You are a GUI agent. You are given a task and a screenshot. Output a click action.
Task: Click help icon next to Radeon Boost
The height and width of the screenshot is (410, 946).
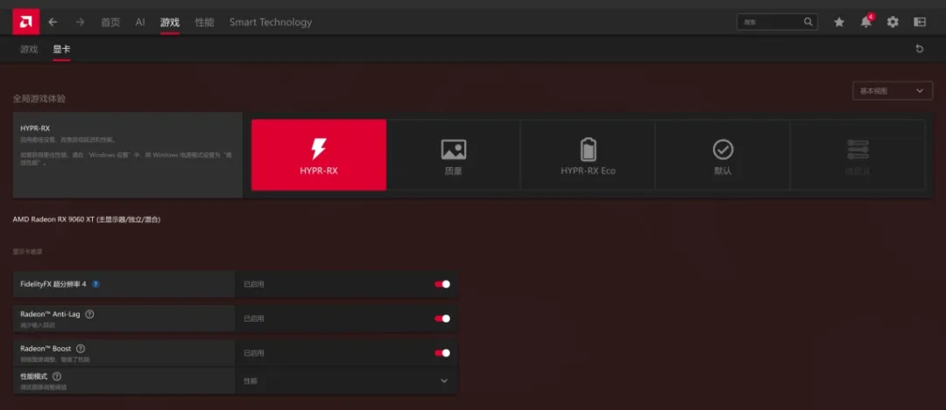(x=81, y=348)
